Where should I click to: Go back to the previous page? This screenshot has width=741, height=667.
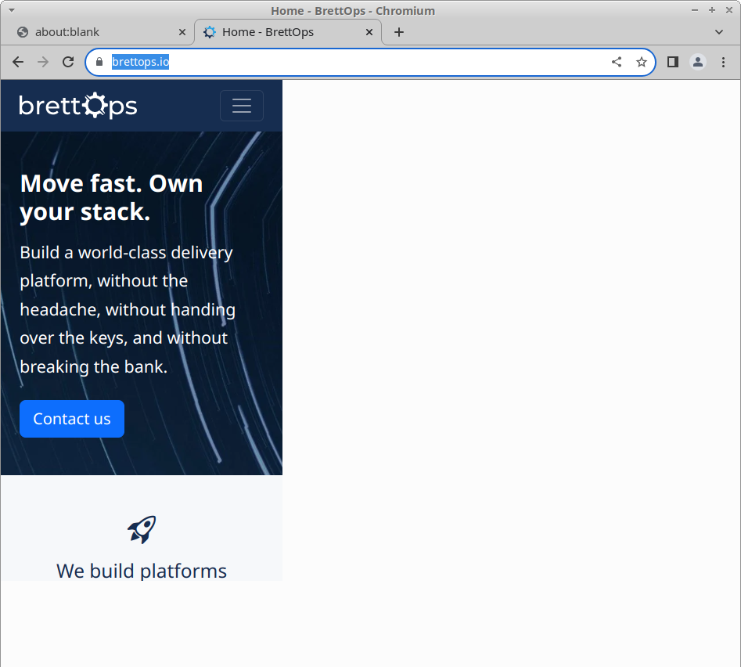(18, 62)
